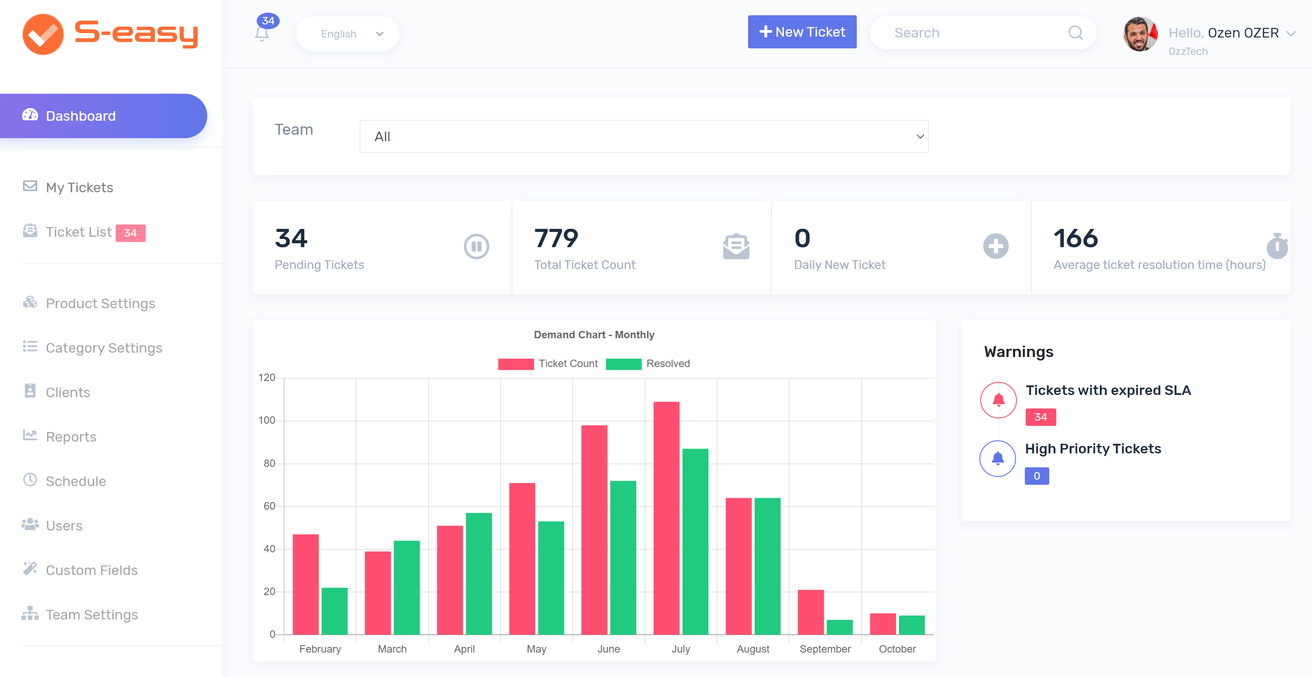Click the total ticket count envelope icon

(x=736, y=247)
